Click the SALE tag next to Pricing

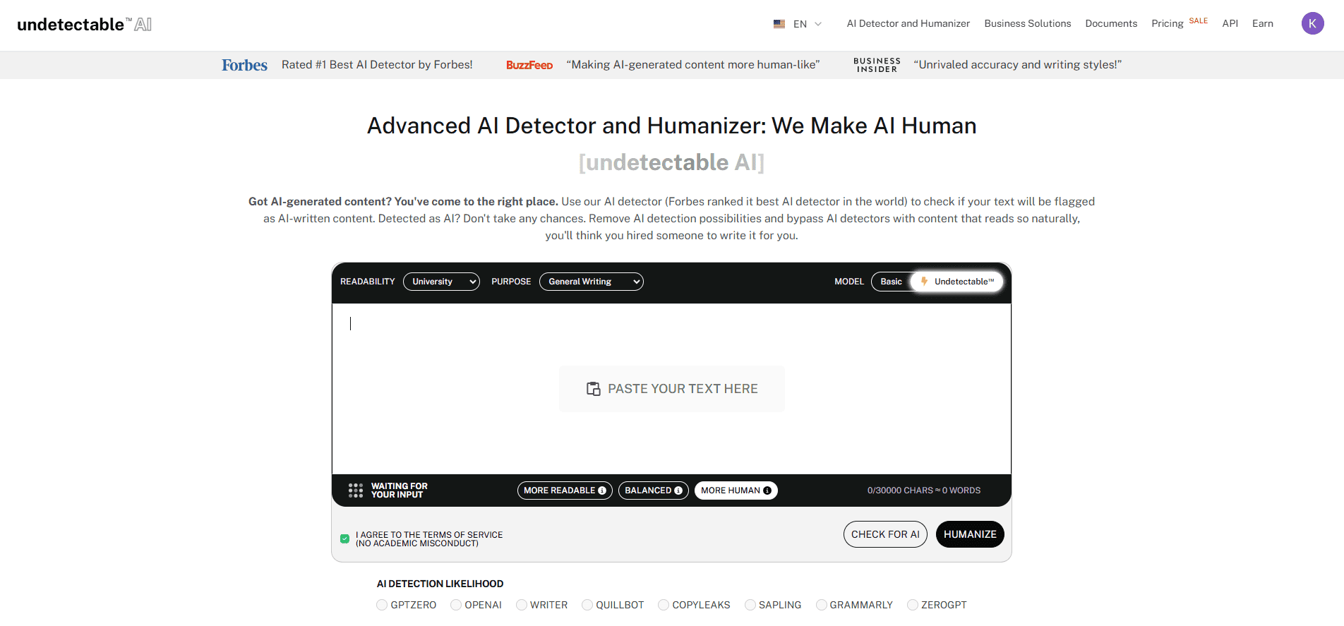(1199, 21)
